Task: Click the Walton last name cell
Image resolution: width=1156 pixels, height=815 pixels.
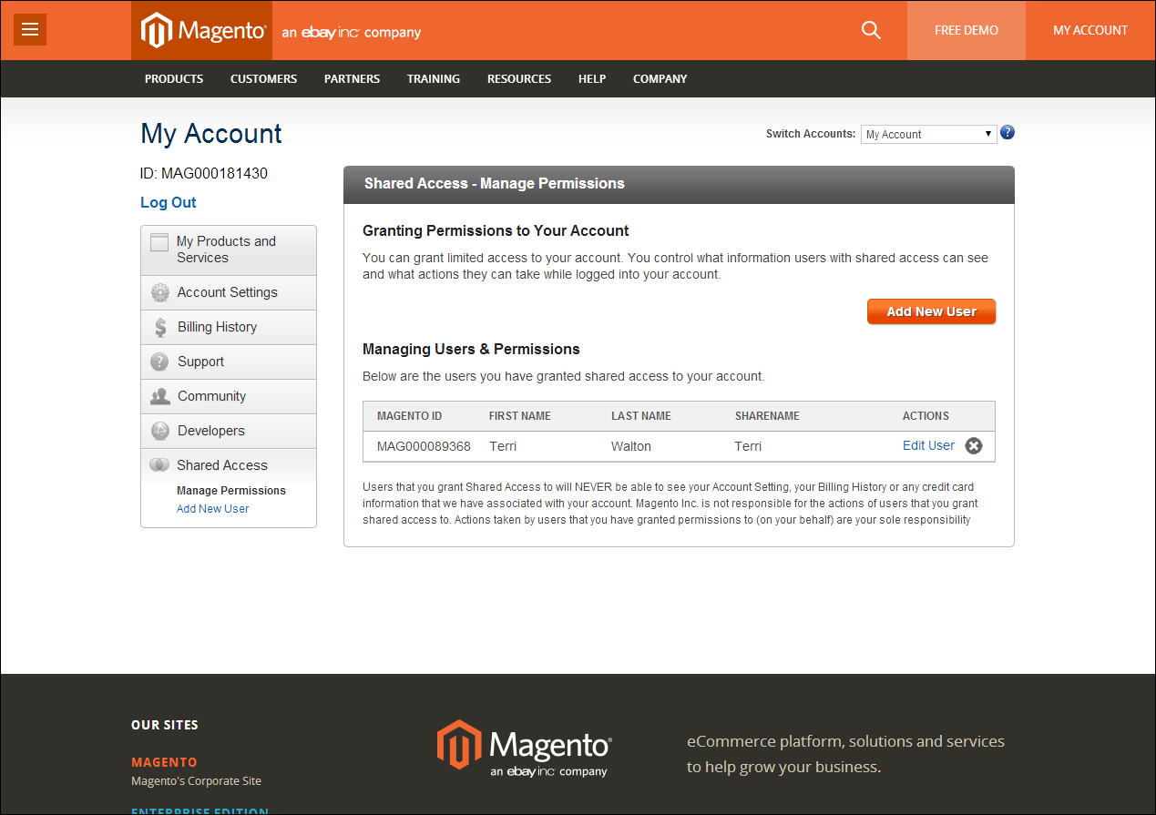Action: [x=631, y=446]
